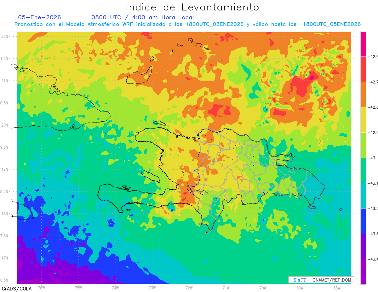Click the blue legend swatch between -43.2 and -43.3
This screenshot has height=292, width=378.
[363, 221]
